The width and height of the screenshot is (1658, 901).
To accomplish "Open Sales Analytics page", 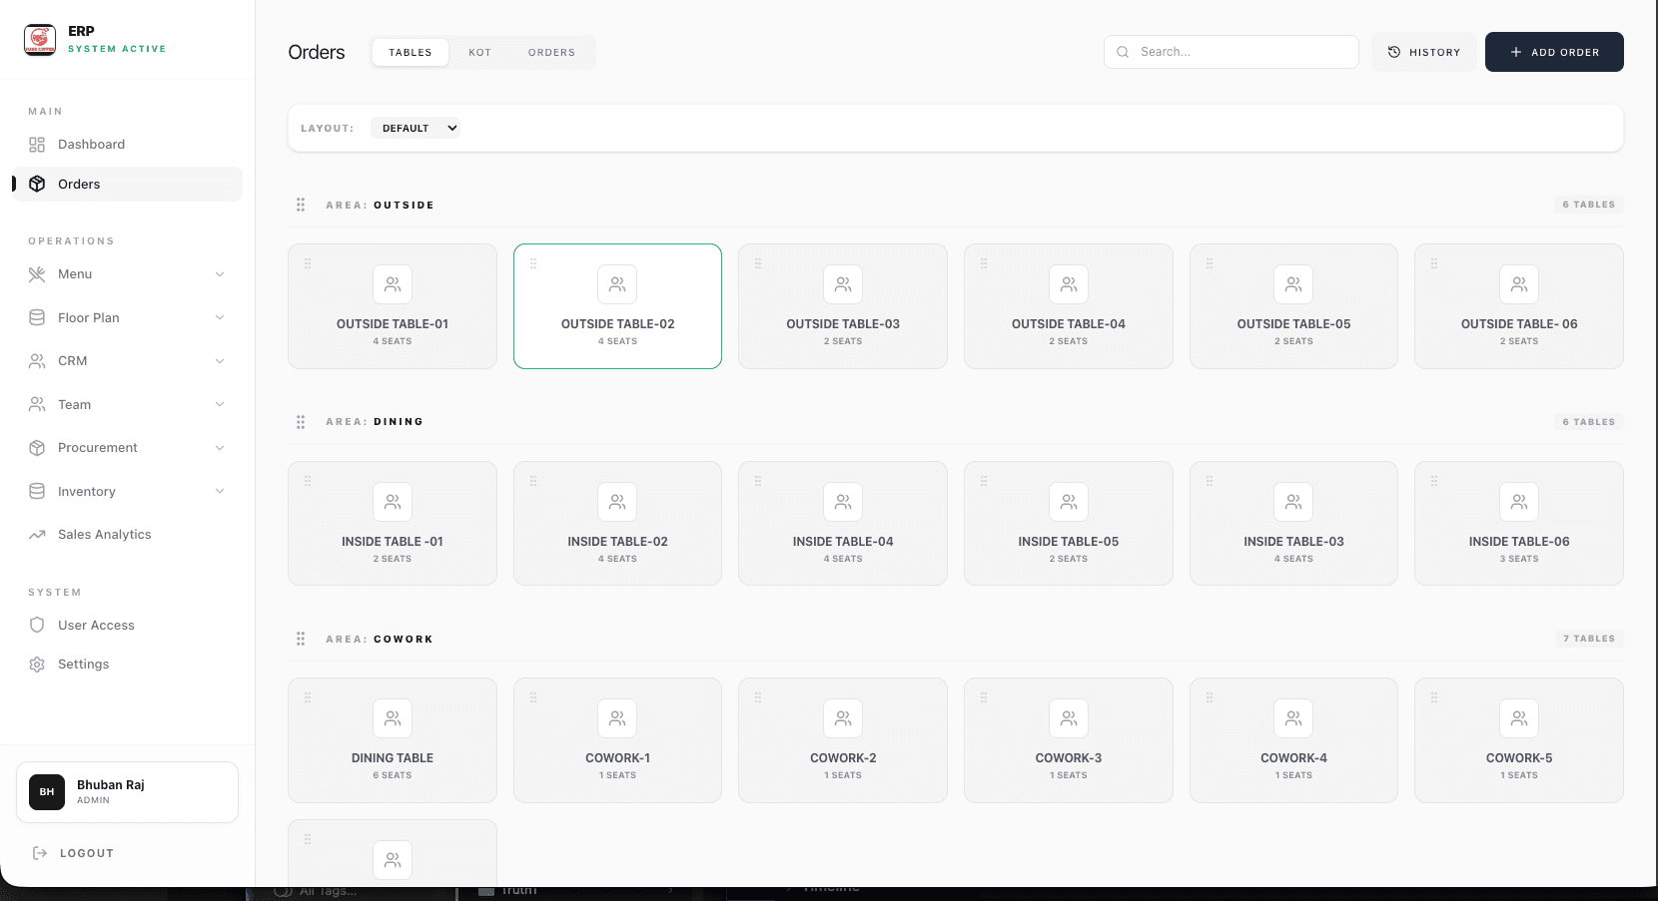I will coord(127,535).
